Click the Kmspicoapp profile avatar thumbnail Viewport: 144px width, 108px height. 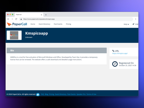[x=14, y=35]
